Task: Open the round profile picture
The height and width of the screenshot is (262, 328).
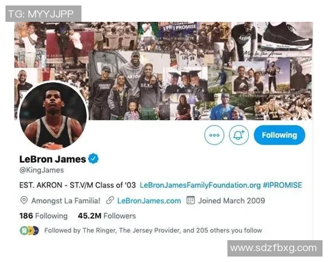Action: pos(53,115)
